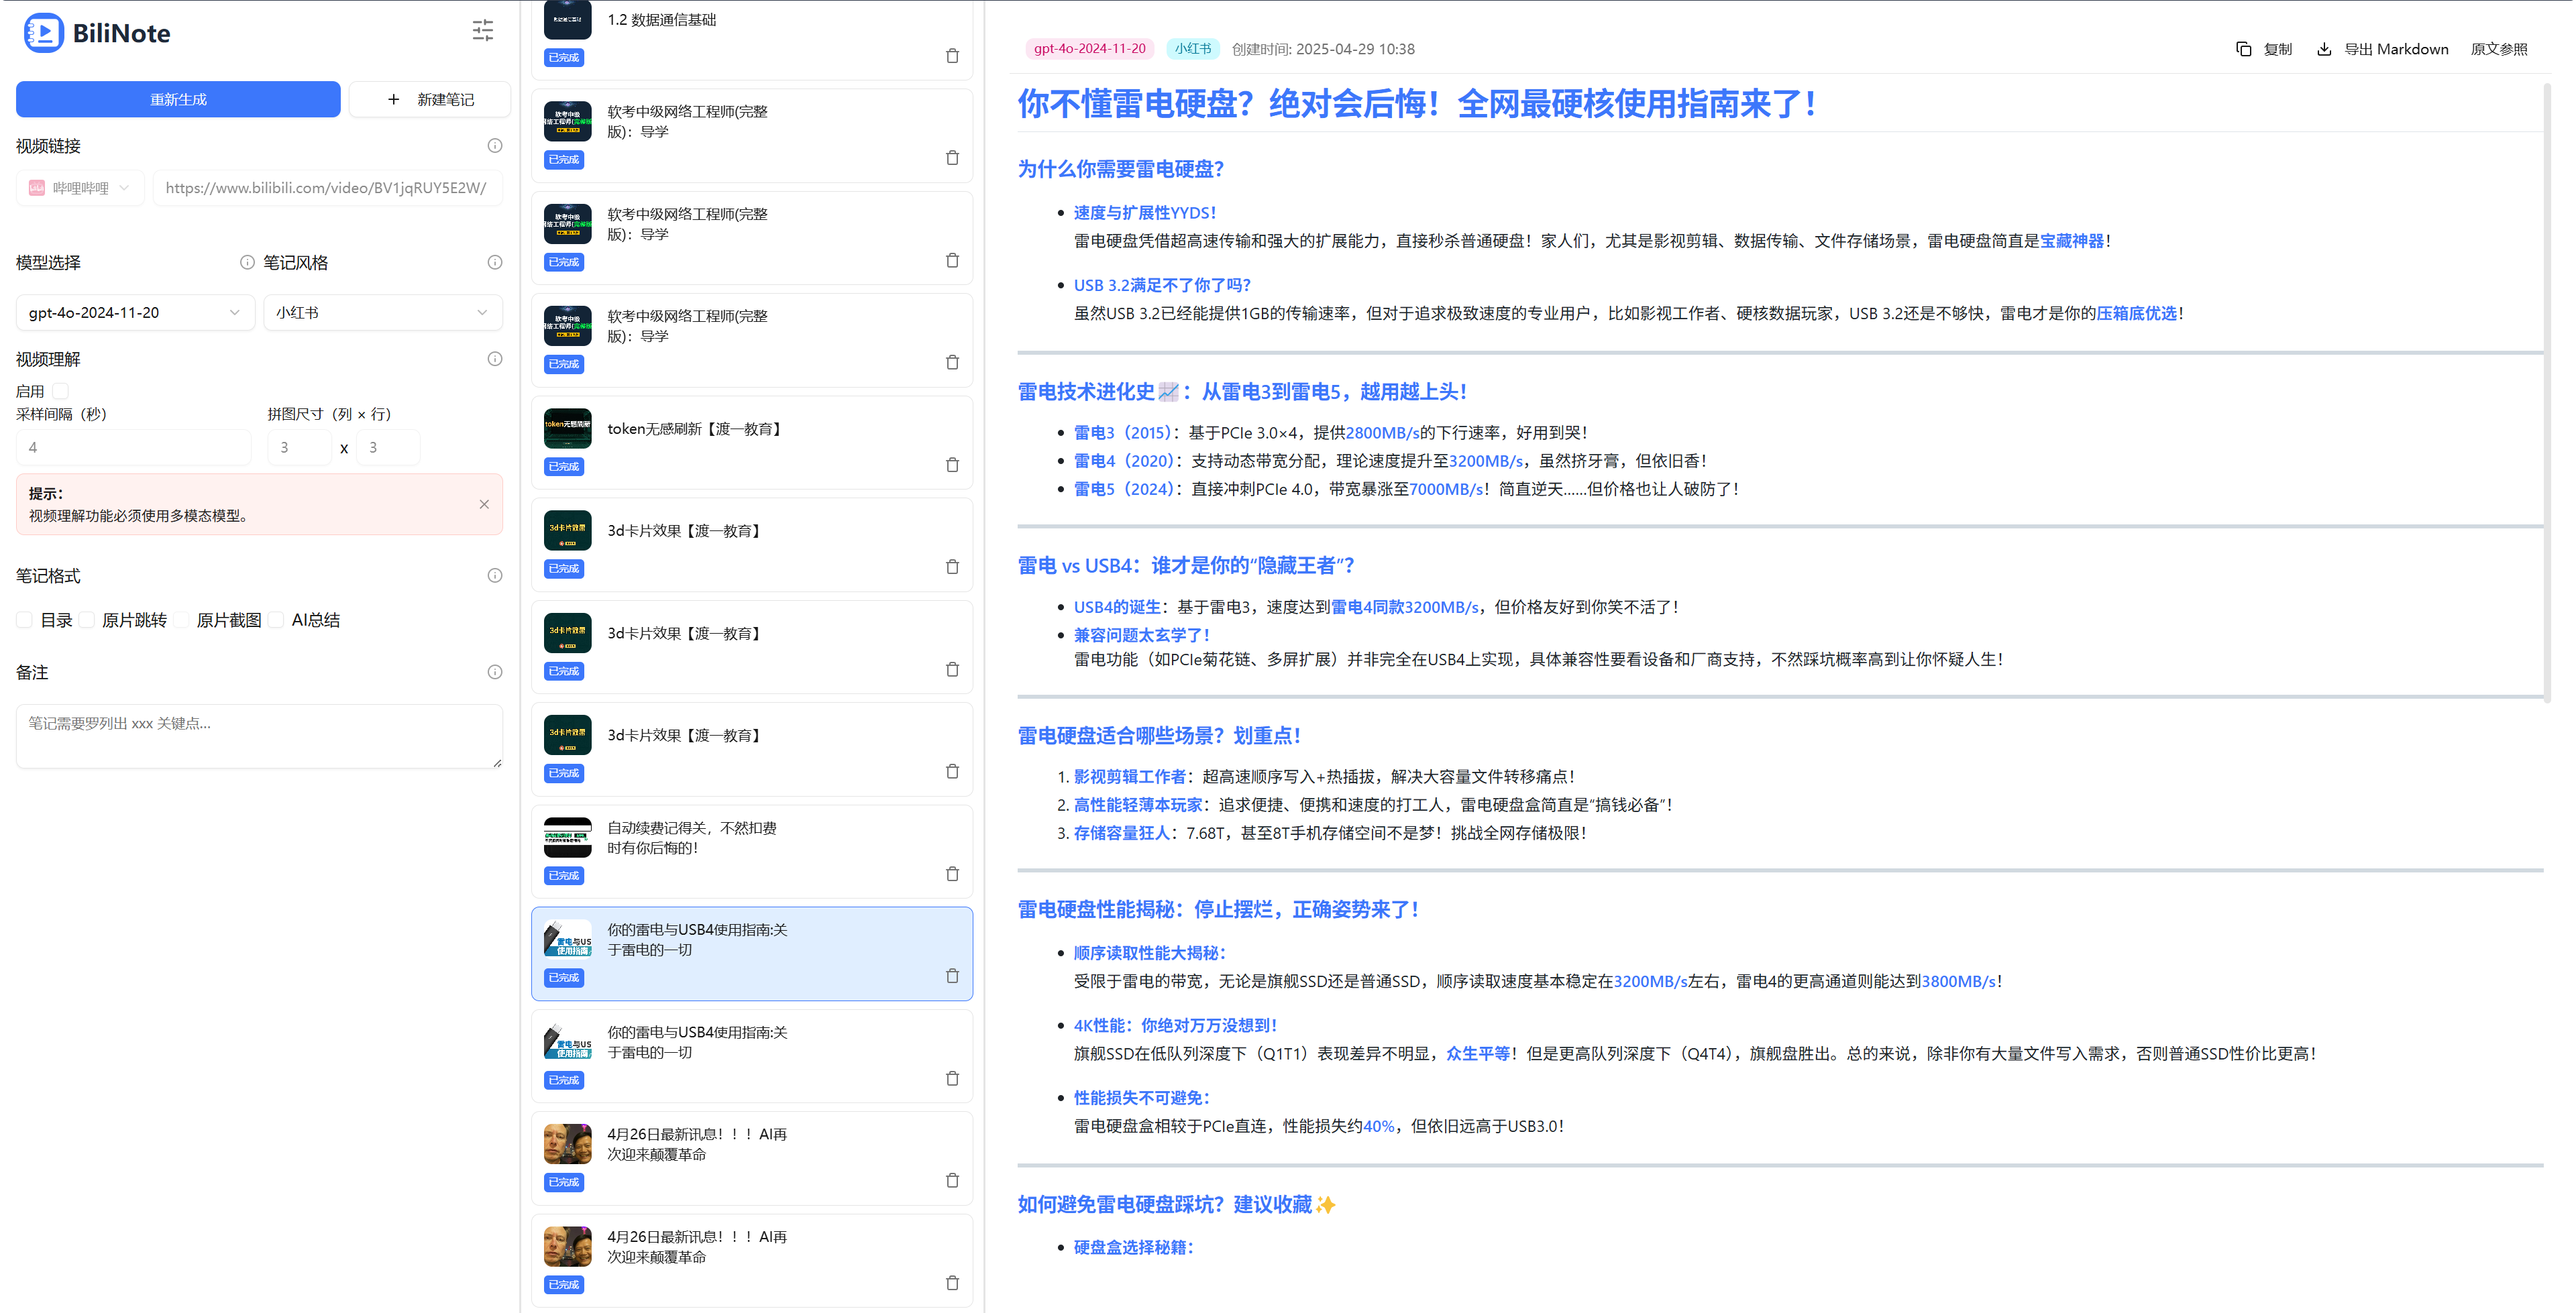Click the info icon beside 笔记风格
The image size is (2576, 1313).
[x=494, y=262]
